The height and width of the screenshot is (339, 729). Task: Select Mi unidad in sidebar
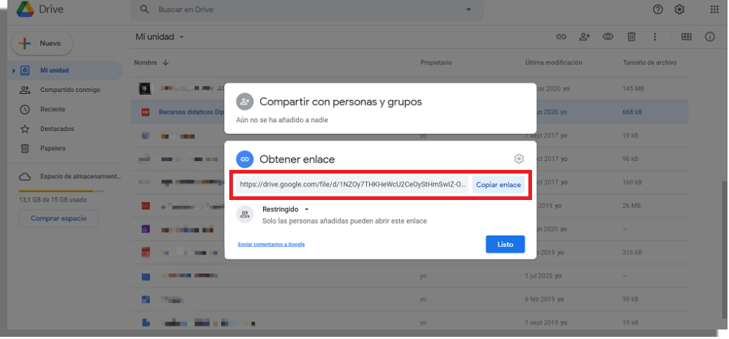click(65, 71)
